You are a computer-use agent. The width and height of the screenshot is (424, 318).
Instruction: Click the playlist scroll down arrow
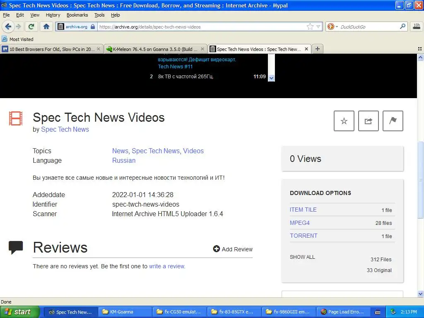point(272,78)
